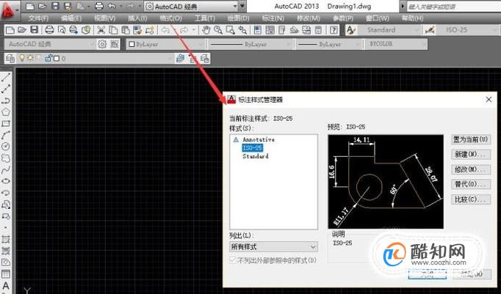Select ISO-25 in styles list
This screenshot has width=501, height=294.
coord(253,148)
